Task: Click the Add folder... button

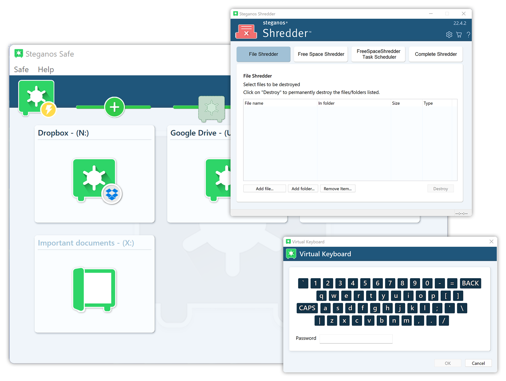Action: (303, 189)
